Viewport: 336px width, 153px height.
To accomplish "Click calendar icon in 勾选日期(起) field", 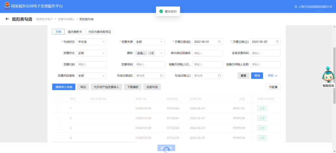I will click(161, 75).
